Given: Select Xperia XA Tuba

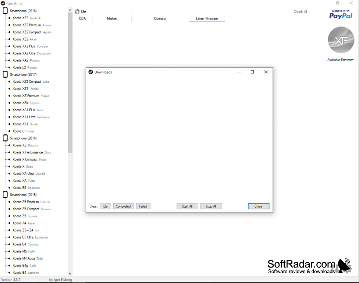Looking at the screenshot, I should click(24, 181).
